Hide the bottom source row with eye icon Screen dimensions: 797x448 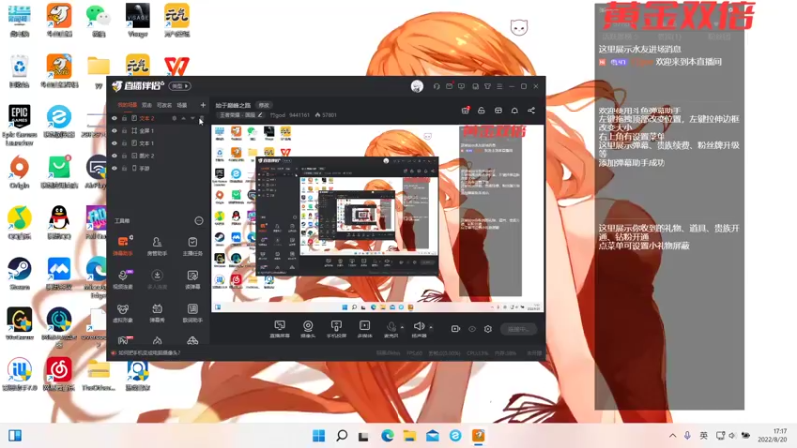tap(114, 168)
